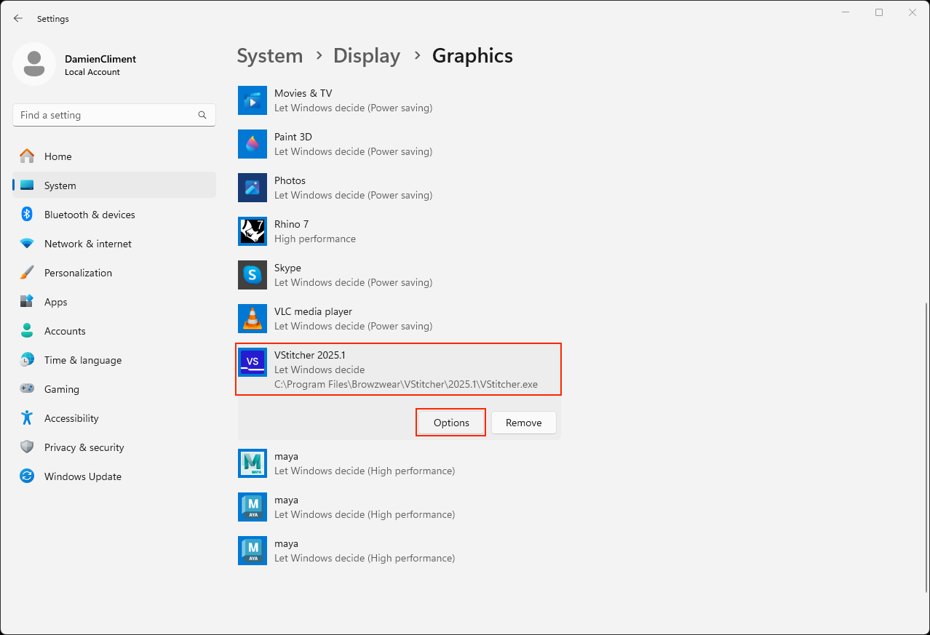Open Network & internet settings
The width and height of the screenshot is (930, 635).
pyautogui.click(x=114, y=244)
